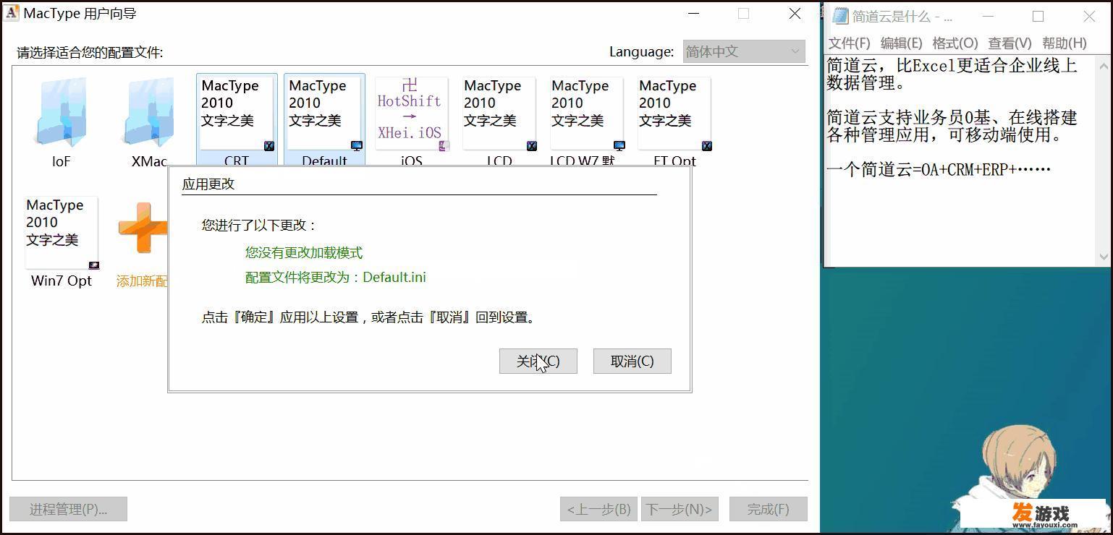Choose the CRT profile thumbnail
The height and width of the screenshot is (535, 1113).
(237, 113)
